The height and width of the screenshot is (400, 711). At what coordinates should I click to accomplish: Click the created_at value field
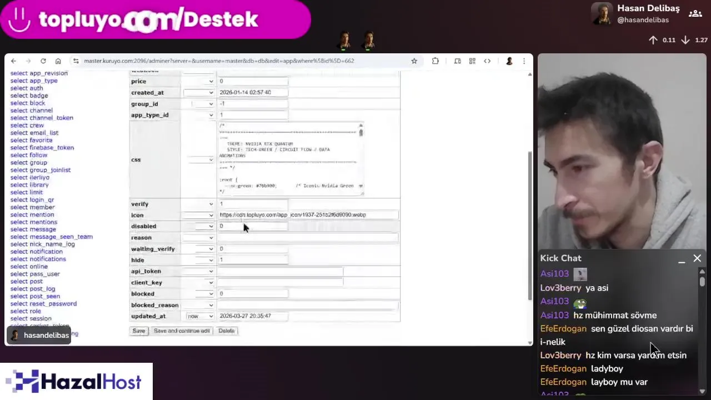pos(253,93)
